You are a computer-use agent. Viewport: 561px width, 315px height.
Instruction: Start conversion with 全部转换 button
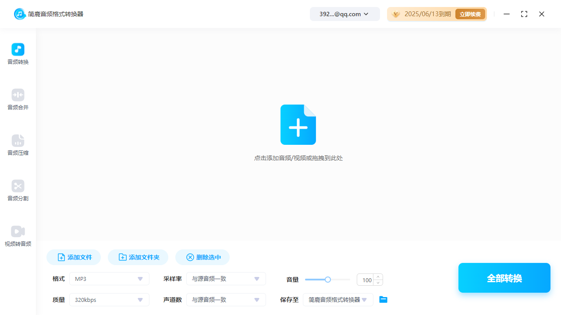click(x=504, y=278)
